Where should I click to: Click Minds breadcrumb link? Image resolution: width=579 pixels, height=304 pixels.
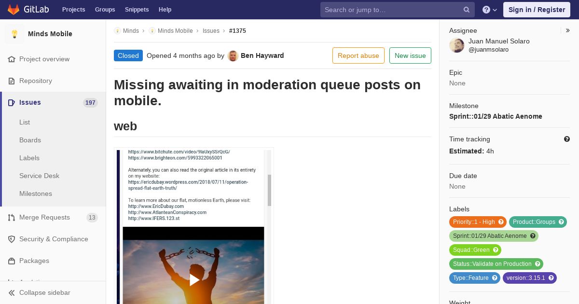coord(131,30)
